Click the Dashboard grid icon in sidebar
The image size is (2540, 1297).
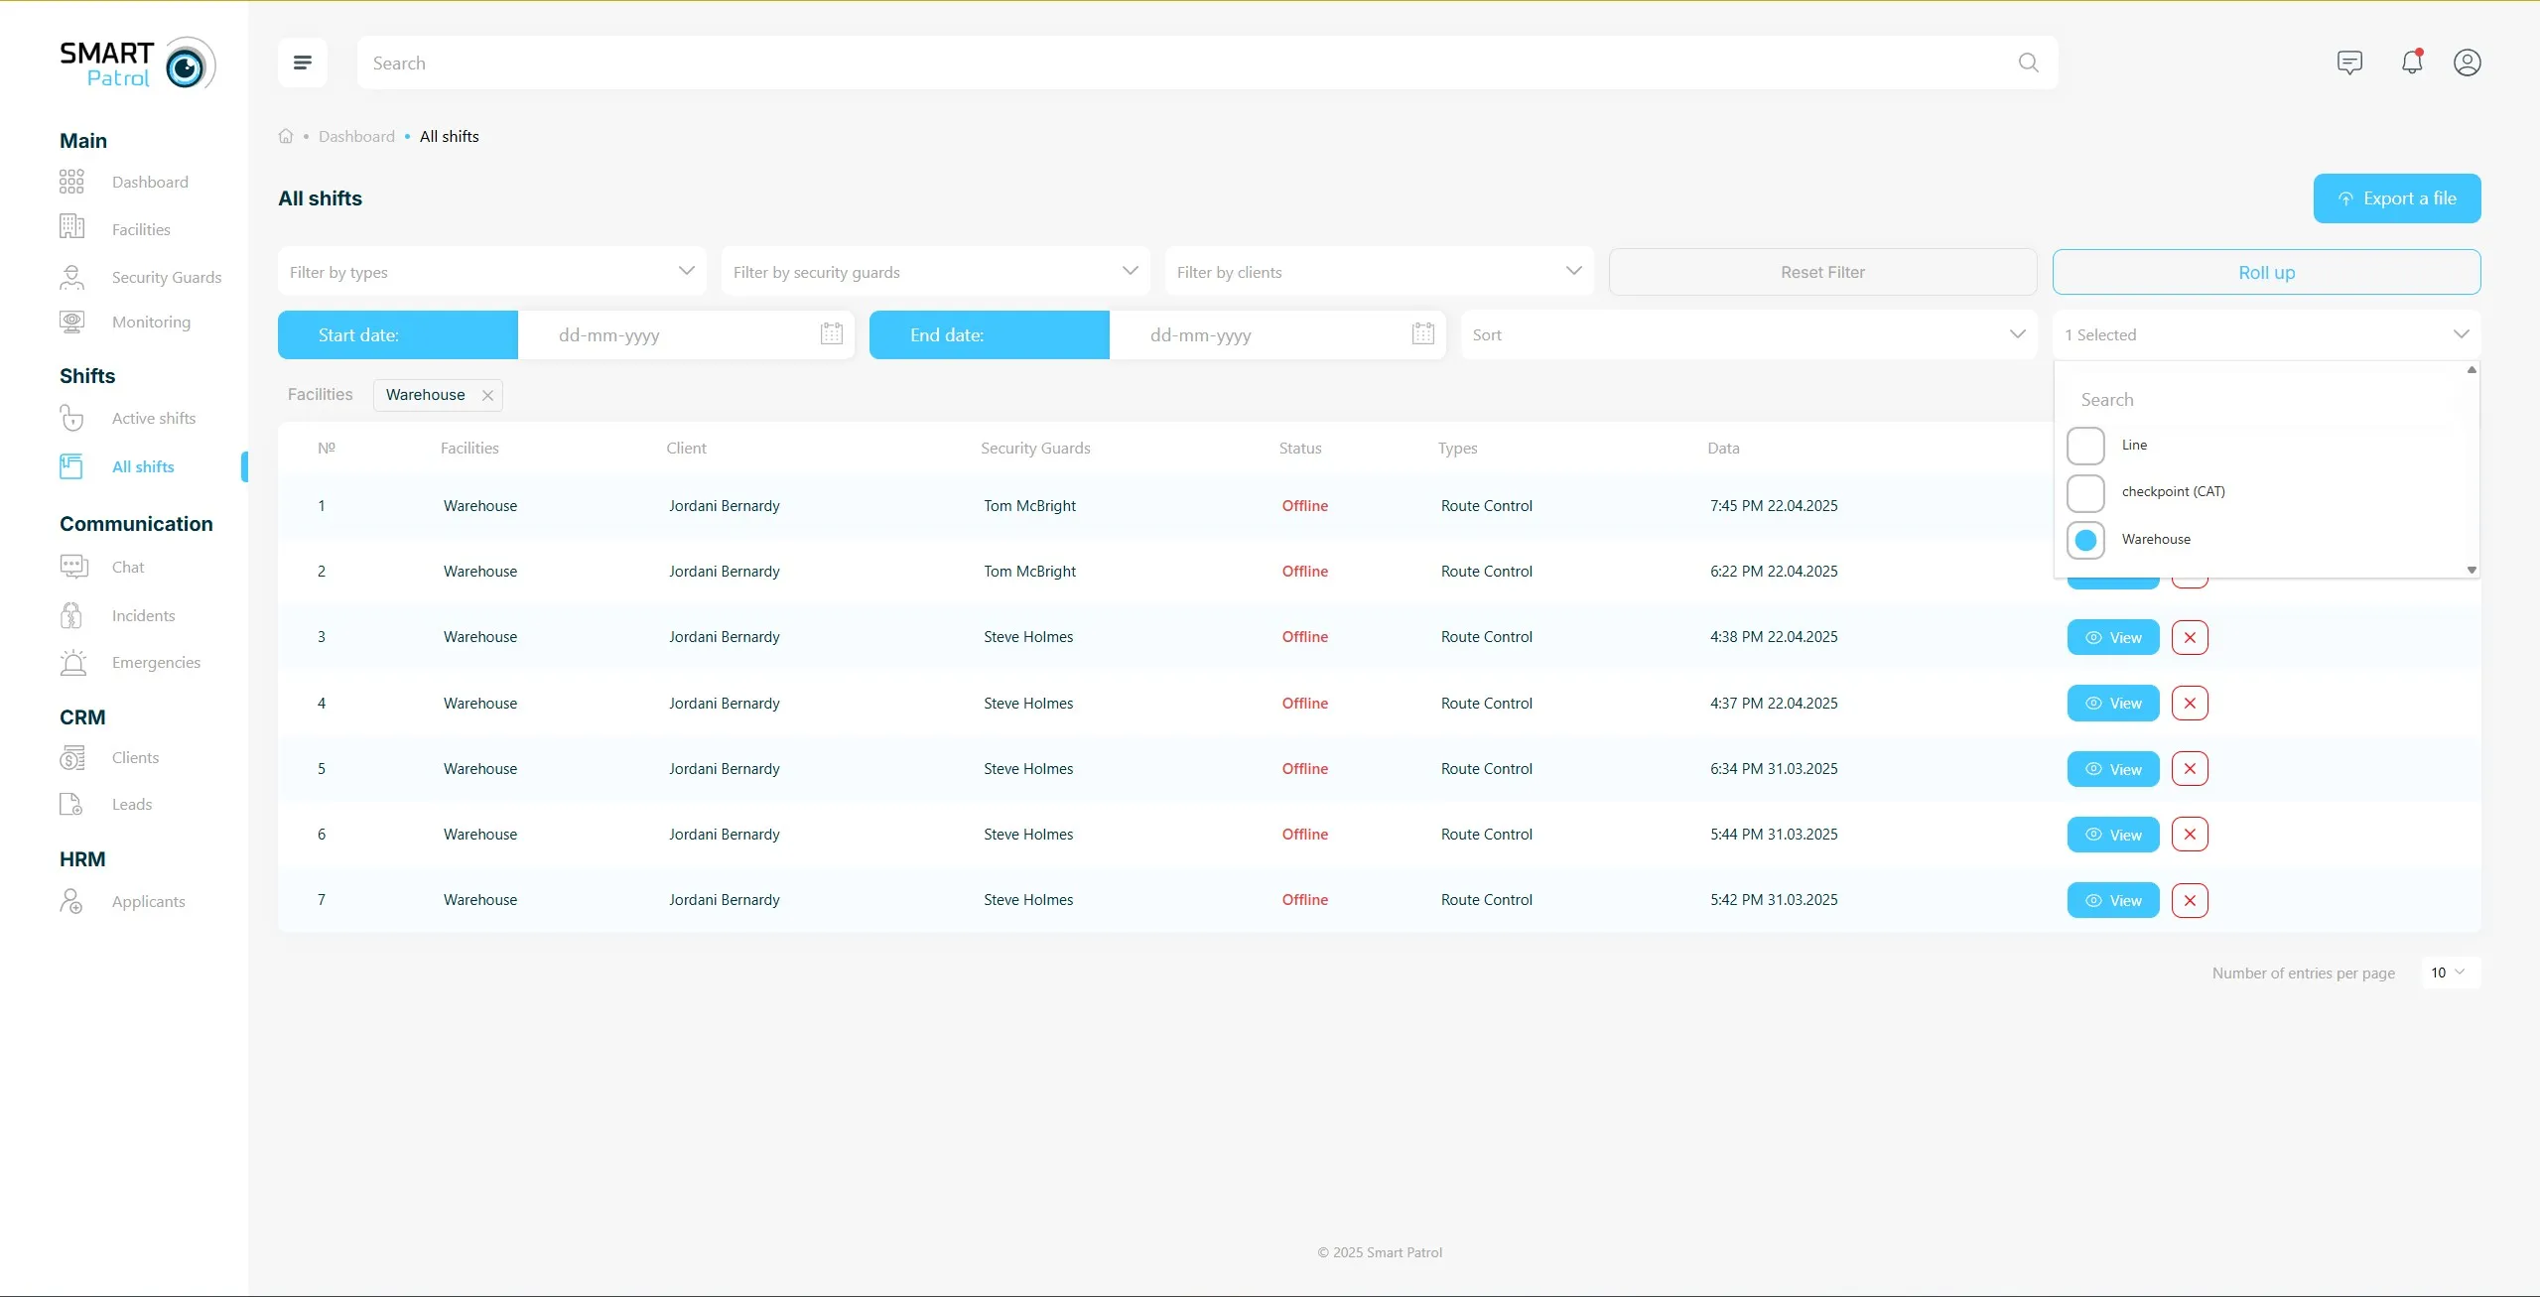pyautogui.click(x=71, y=182)
